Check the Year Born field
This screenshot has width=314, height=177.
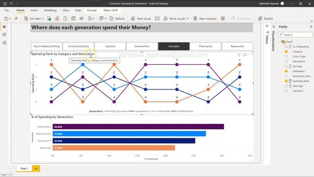(x=286, y=91)
